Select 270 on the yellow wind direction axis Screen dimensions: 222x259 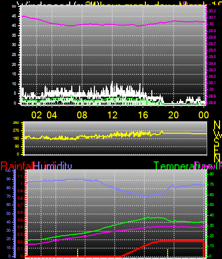pyautogui.click(x=16, y=131)
